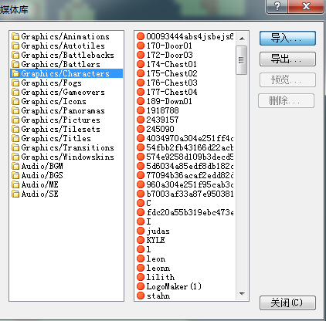Click the orange dot beside 176-Chest03
Image resolution: width=326 pixels, height=321 pixels.
[x=141, y=83]
